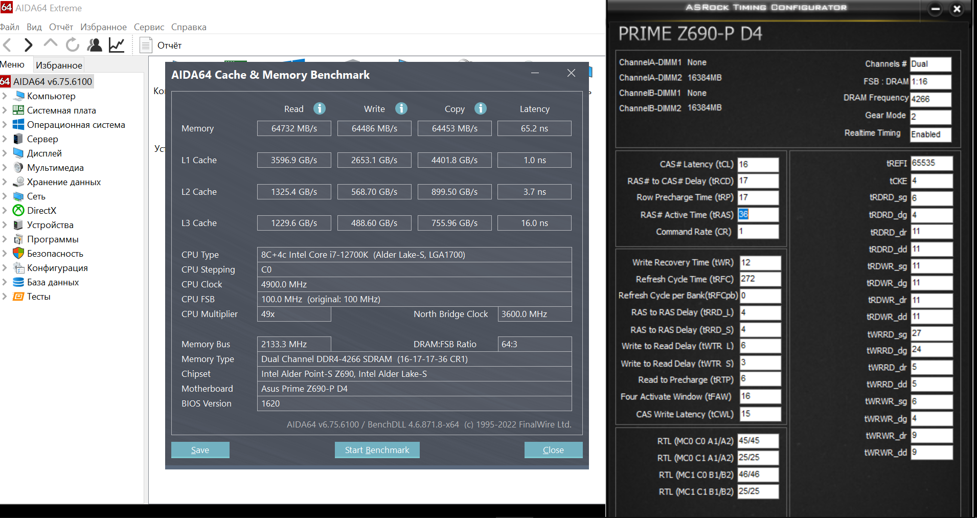Screen dimensions: 977x518
Task: Show info about the Copy column
Action: 481,108
